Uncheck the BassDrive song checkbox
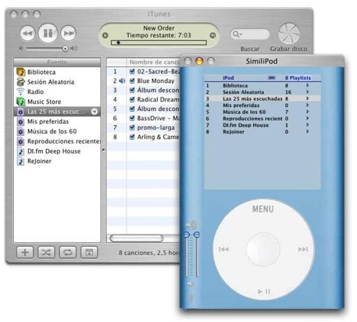357x322 pixels. click(132, 118)
